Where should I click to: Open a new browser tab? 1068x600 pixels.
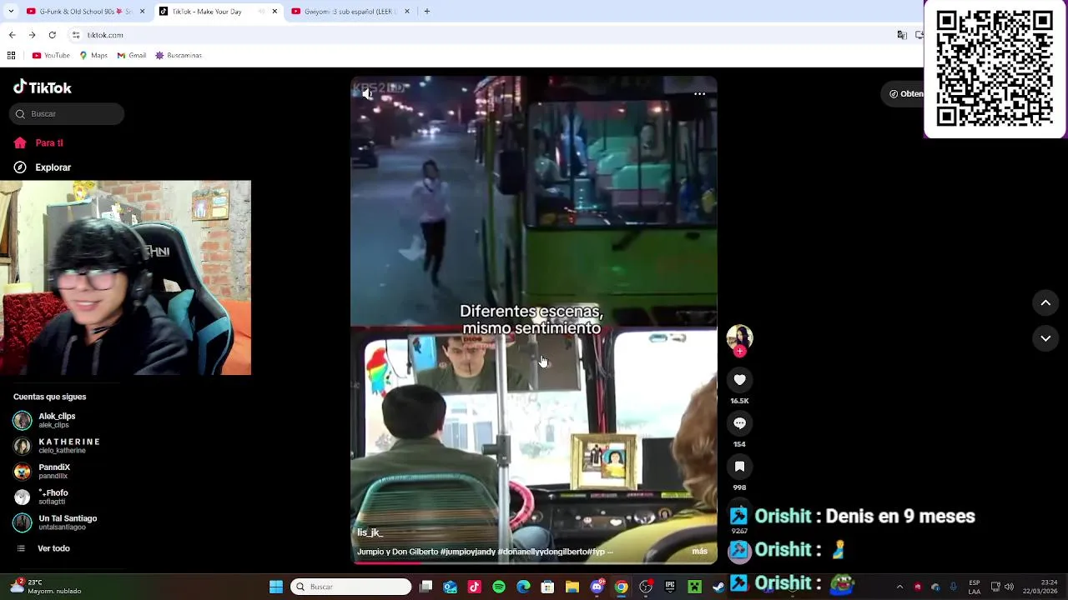tap(426, 12)
